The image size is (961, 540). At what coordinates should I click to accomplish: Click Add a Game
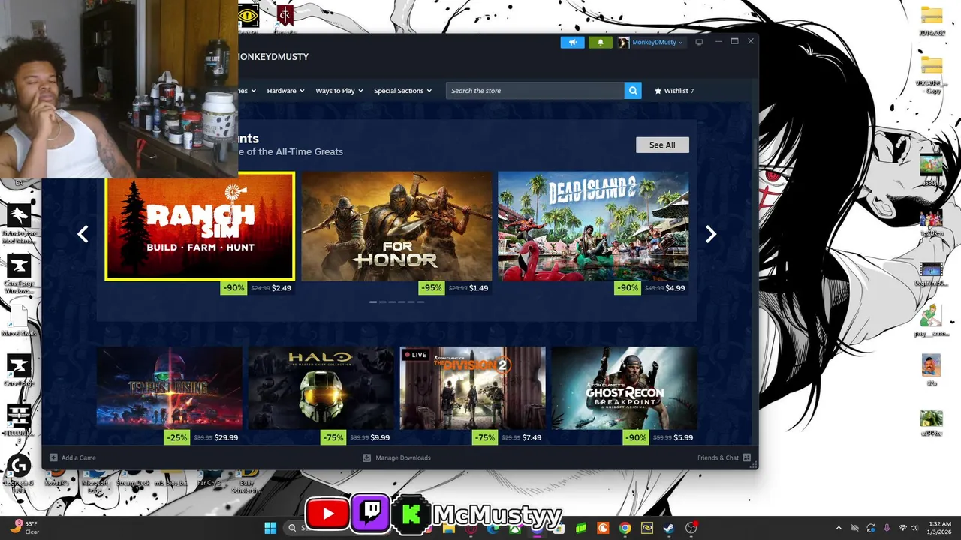coord(73,457)
